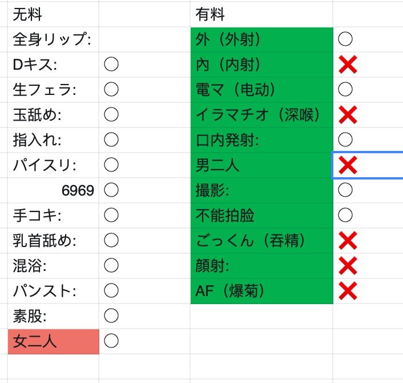
Task: Select the 有料 header cell
Action: tap(261, 14)
